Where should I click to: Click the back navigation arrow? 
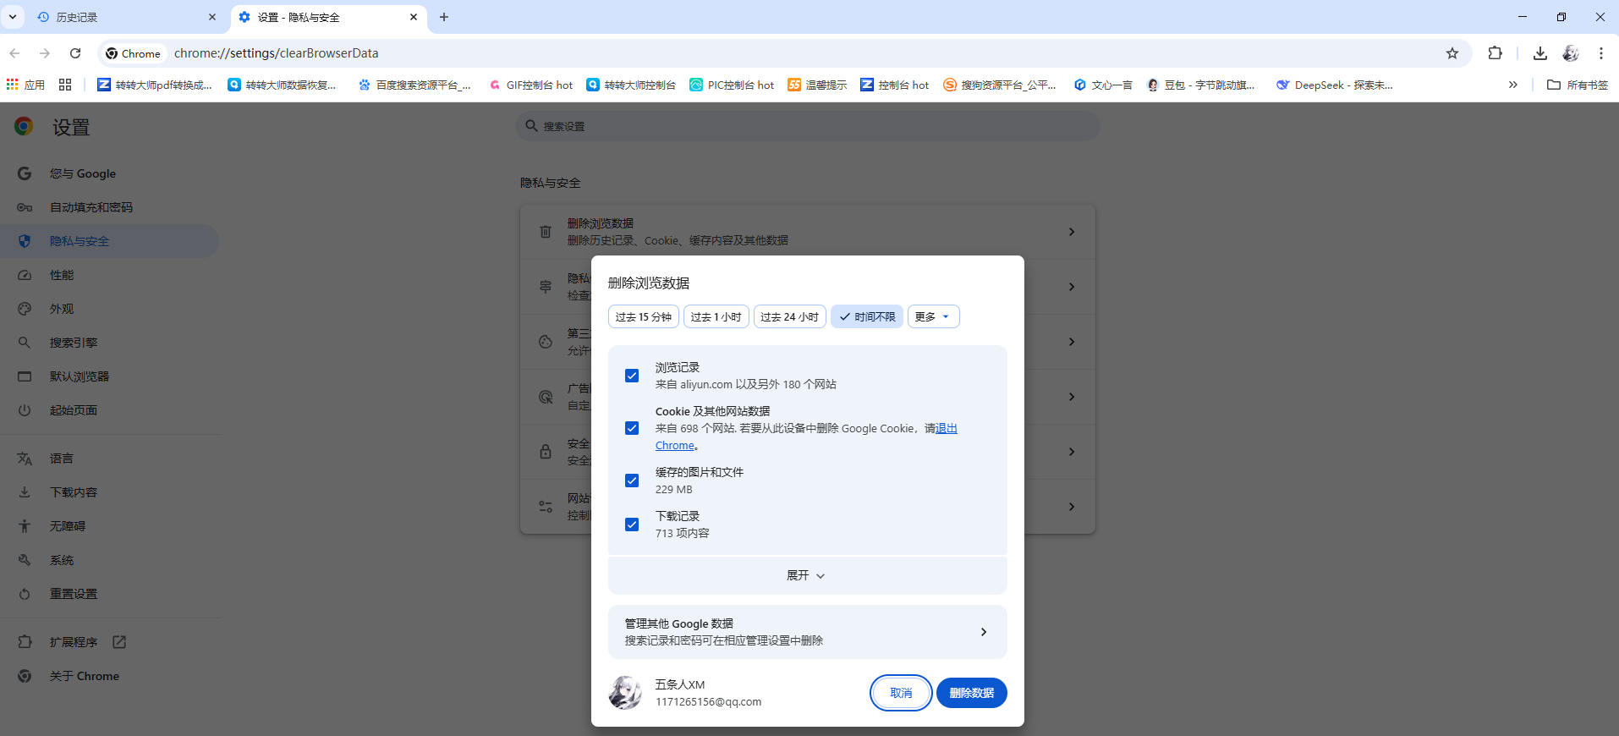(14, 53)
